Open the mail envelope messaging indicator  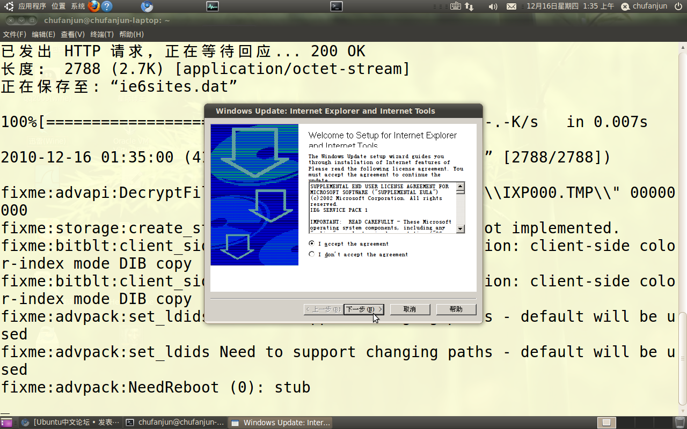[511, 6]
